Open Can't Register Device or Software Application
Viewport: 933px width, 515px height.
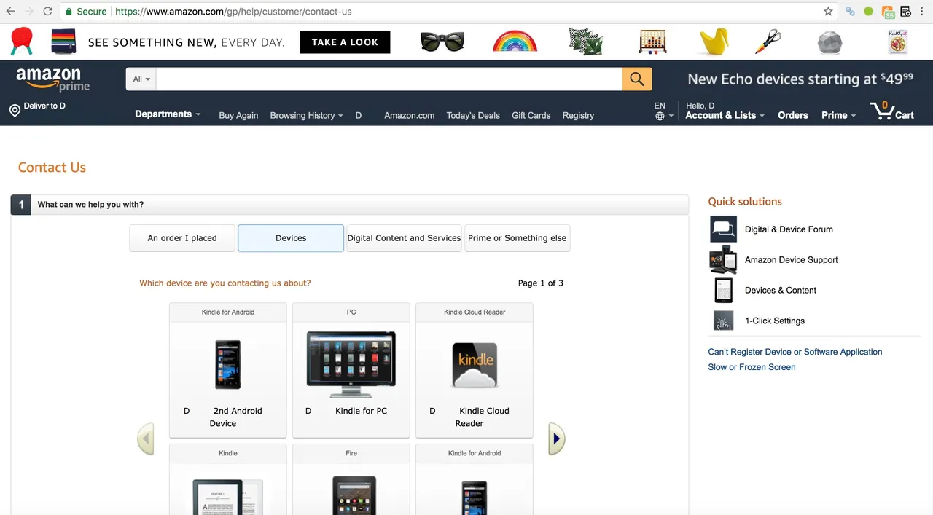coord(795,352)
